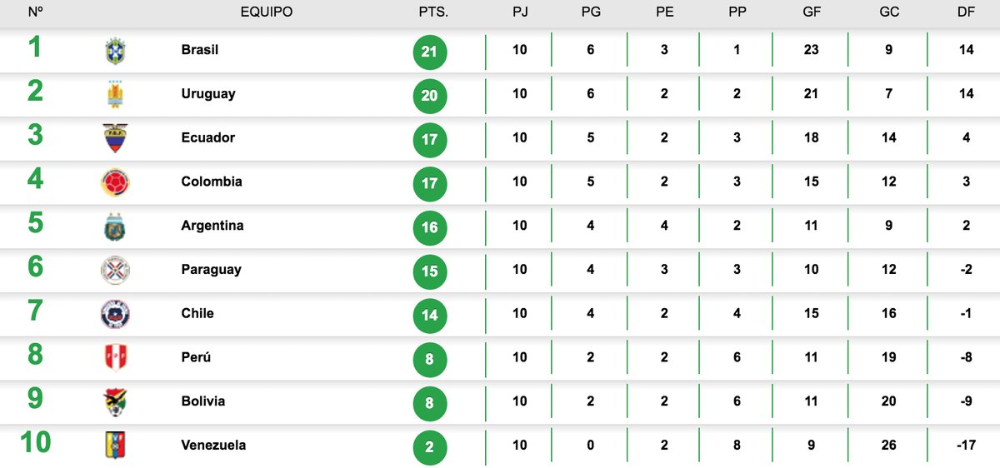Viewport: 1000px width, 468px height.
Task: Click the Perú FPF crest icon
Action: [115, 358]
